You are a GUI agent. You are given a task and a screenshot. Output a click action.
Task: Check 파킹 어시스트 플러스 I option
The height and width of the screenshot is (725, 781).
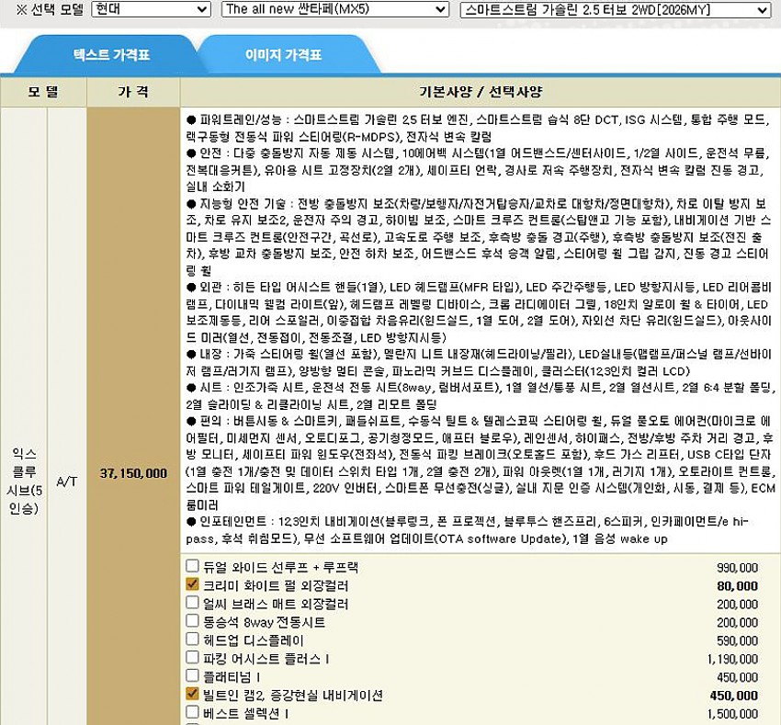click(192, 657)
